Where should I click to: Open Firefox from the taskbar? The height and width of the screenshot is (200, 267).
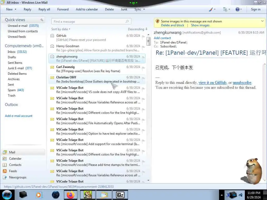click(71, 195)
